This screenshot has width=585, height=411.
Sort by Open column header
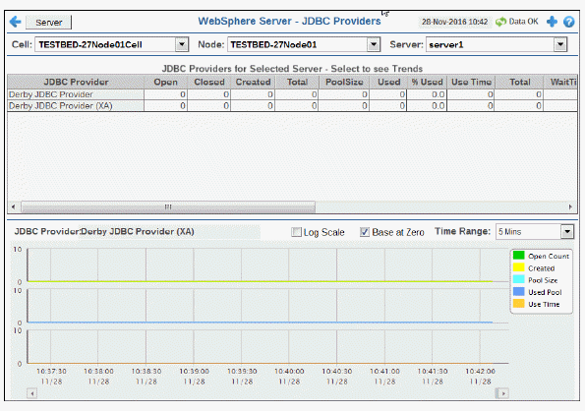165,82
